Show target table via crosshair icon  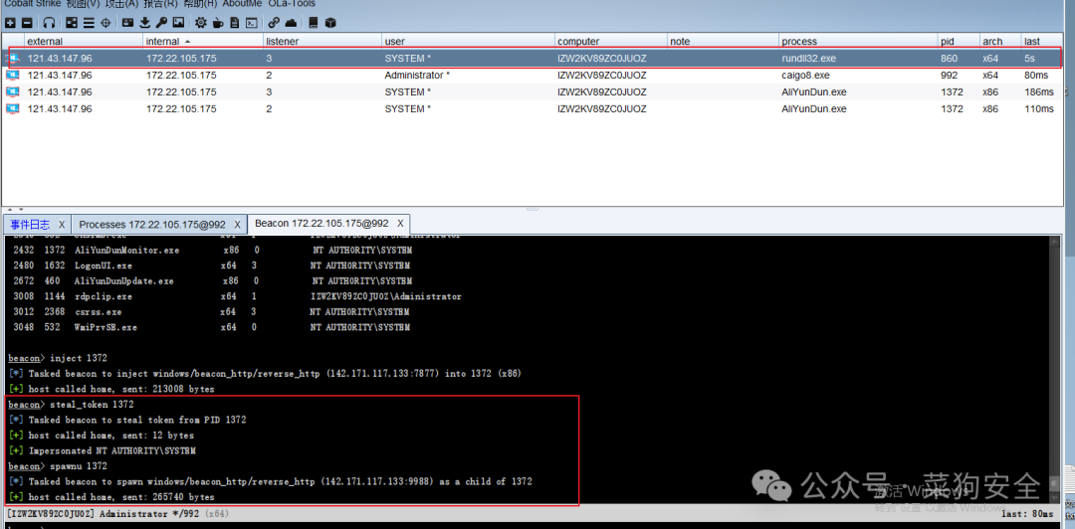tap(106, 23)
